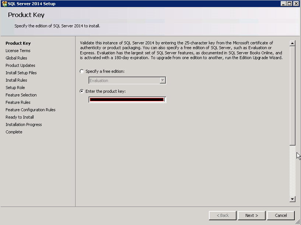Screen dimensions: 301x225
Task: Select 'Install Setup Files' step in sidebar
Action: click(21, 73)
